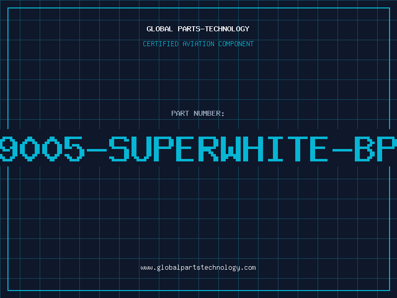Click the GLOBAL PARTS-TECHNOLOGY heading

(x=198, y=29)
